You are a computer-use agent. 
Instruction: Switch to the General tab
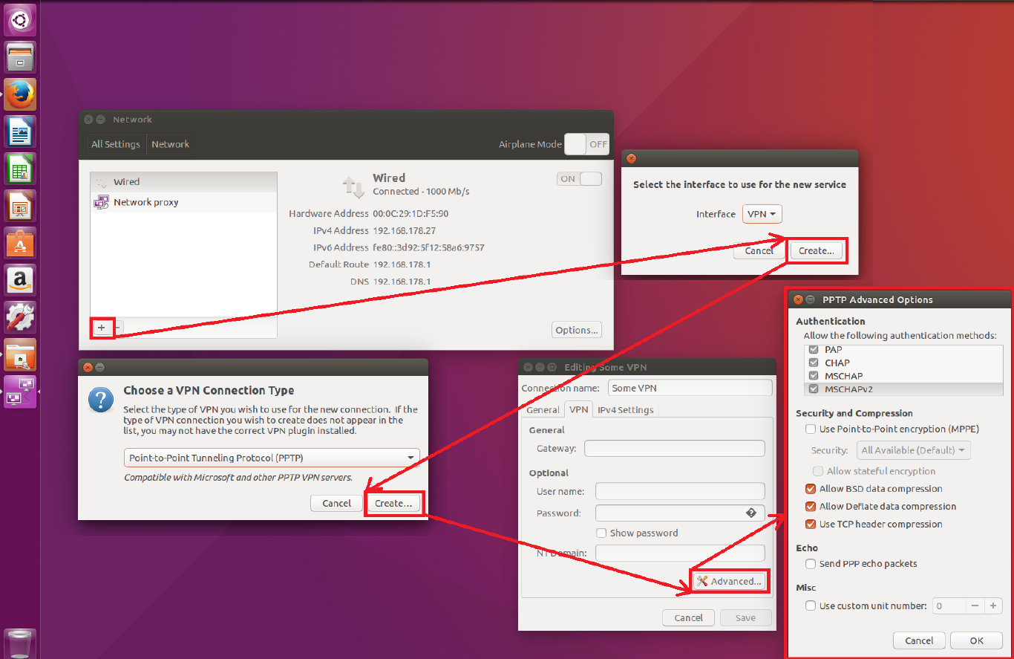(x=543, y=410)
